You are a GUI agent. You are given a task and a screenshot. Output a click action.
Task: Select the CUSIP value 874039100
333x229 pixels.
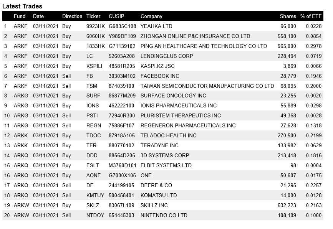pos(121,86)
